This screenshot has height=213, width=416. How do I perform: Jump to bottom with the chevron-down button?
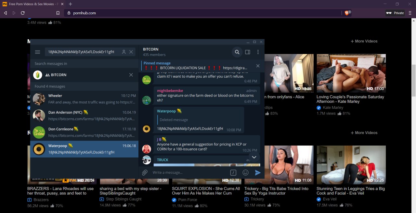point(254,157)
